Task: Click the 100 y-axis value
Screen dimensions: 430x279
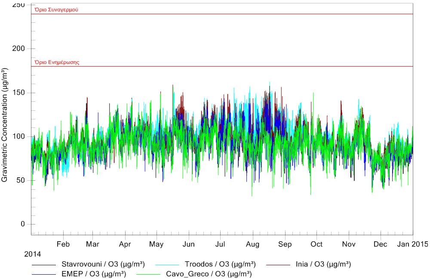Action: point(18,136)
